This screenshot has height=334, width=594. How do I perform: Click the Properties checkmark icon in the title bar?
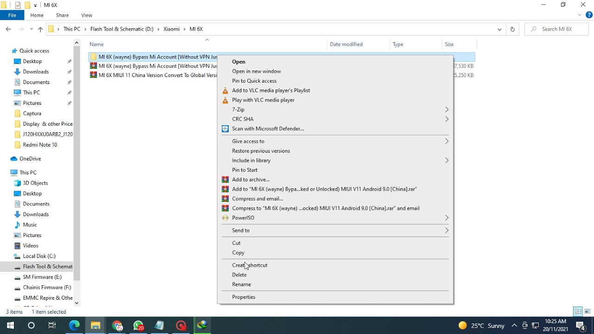point(18,5)
